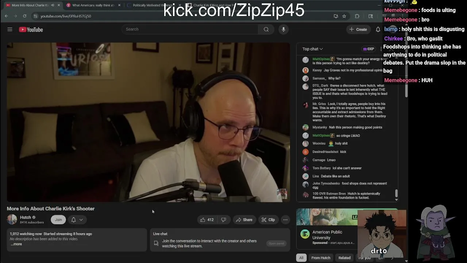Switch to 'Politically Motivated Violence' tab

154,5
